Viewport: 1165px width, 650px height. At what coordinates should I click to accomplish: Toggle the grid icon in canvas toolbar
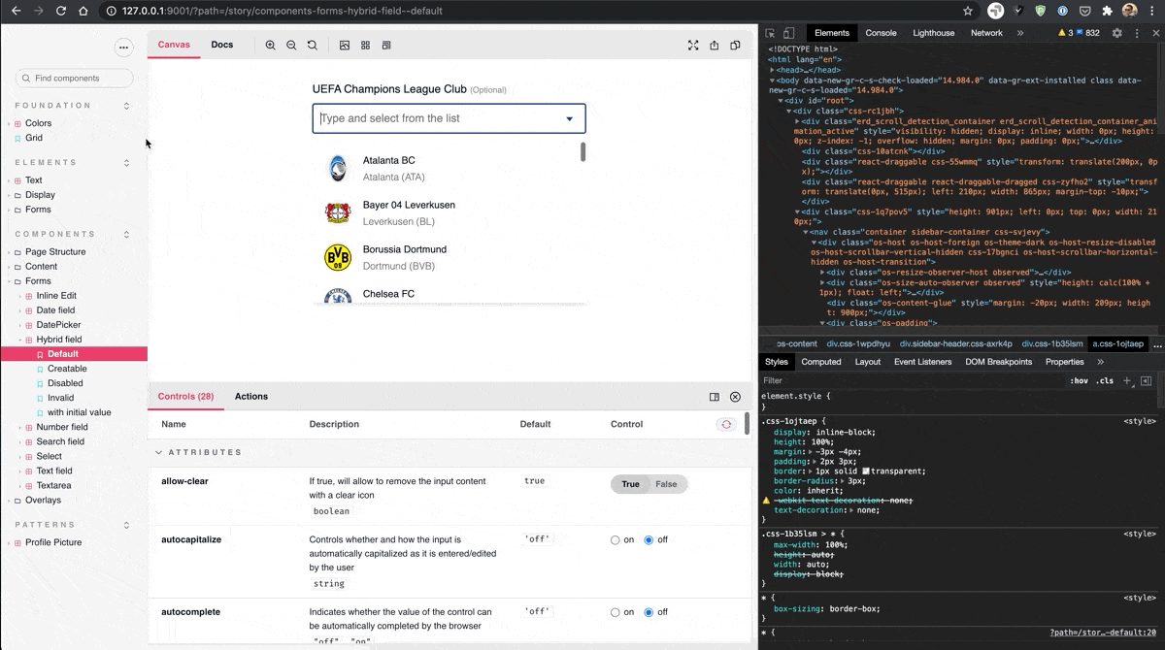[366, 45]
